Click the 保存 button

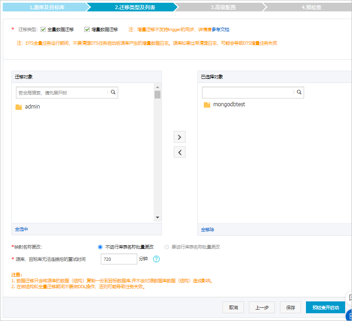(x=290, y=307)
